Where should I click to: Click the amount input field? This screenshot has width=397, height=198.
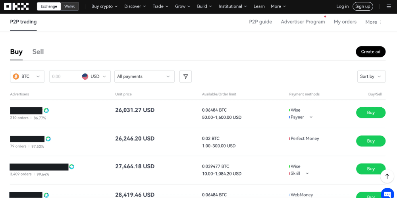click(x=64, y=76)
